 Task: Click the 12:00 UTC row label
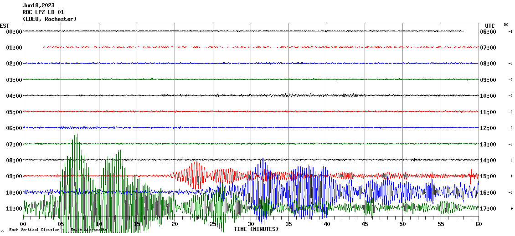(x=488, y=128)
